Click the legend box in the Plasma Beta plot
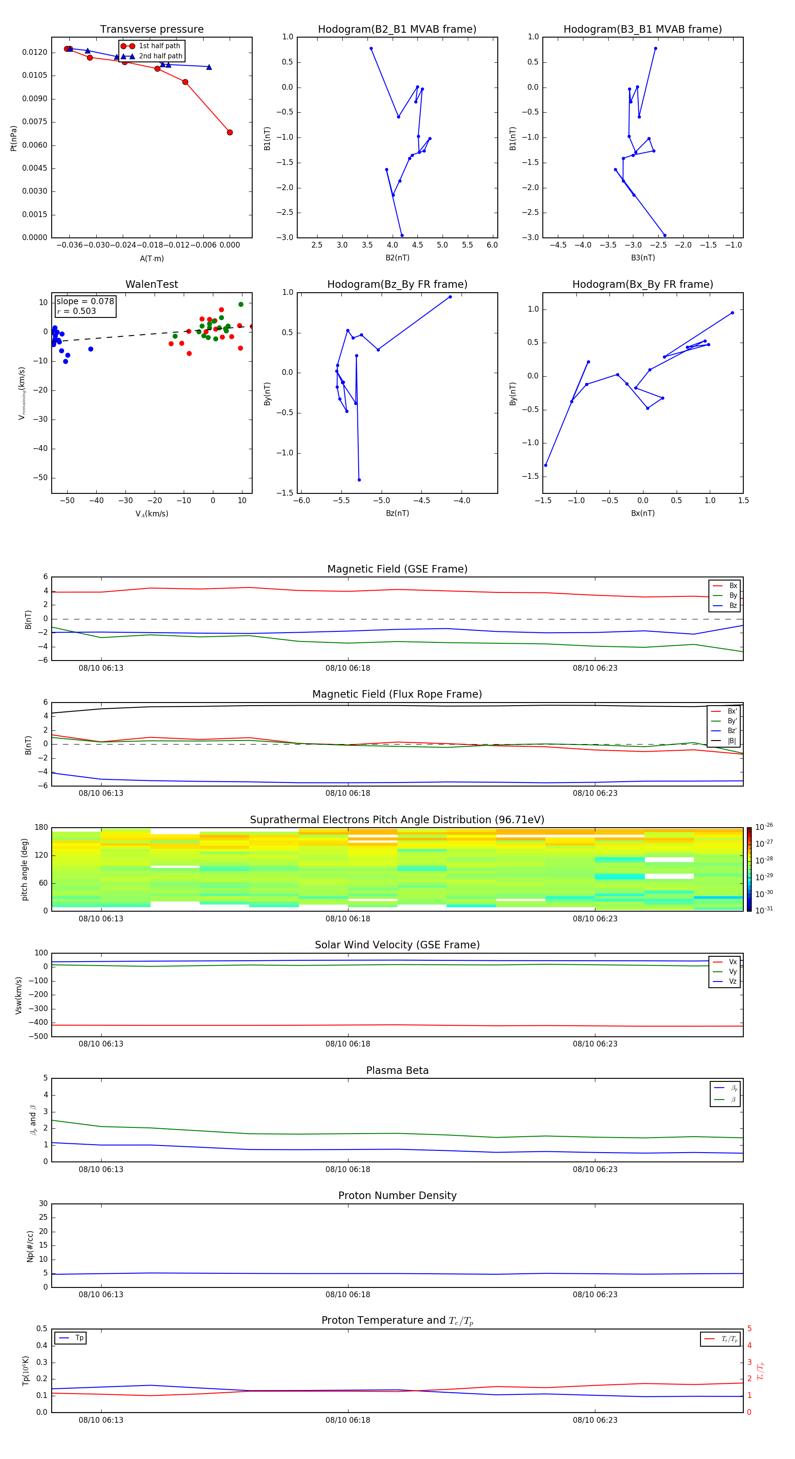 point(725,1093)
